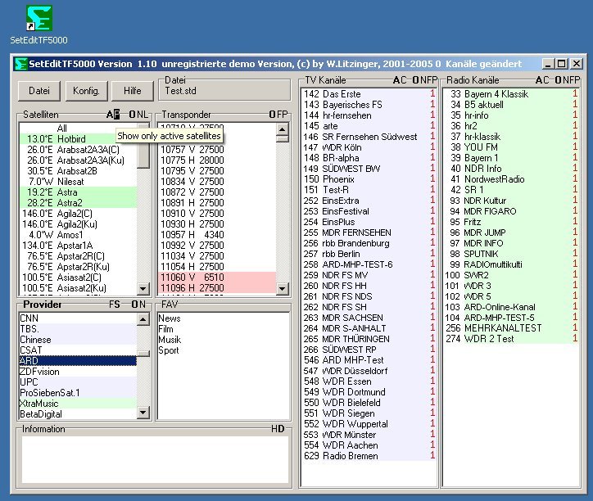Select TV channel 150 Phoenix
Viewport: 593px width, 501px height.
point(369,179)
